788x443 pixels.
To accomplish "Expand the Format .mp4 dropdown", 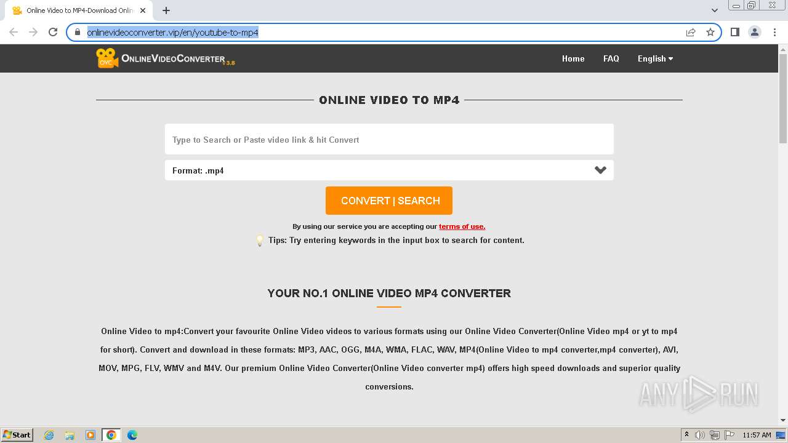I will [x=389, y=170].
